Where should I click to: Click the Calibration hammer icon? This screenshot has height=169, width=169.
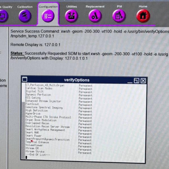[x=25, y=16]
